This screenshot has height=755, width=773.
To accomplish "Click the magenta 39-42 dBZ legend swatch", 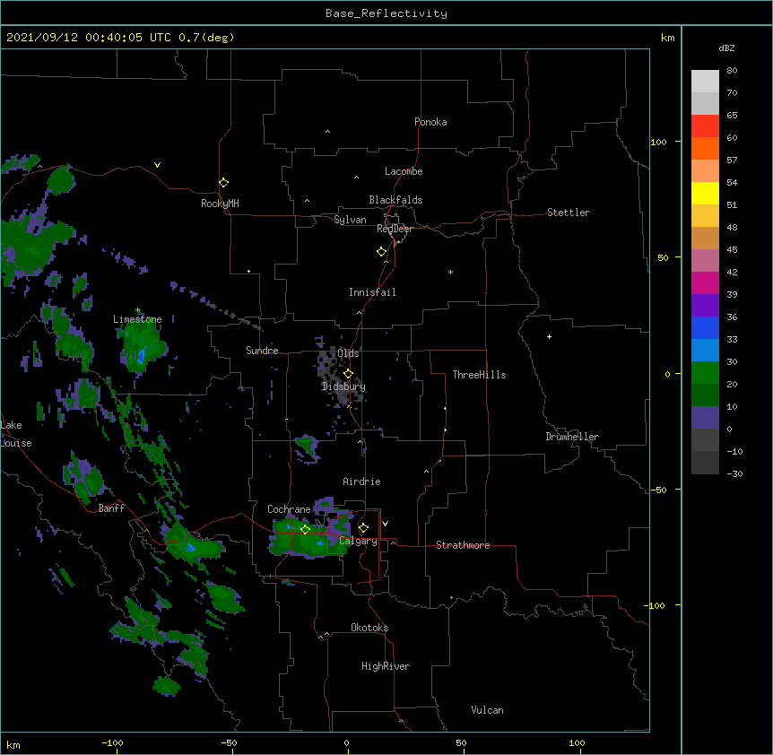I will click(x=705, y=282).
